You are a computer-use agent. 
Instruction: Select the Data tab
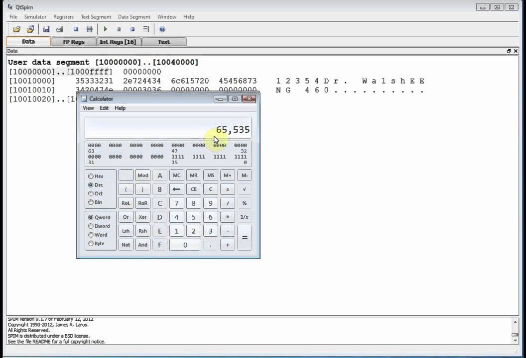click(x=28, y=42)
